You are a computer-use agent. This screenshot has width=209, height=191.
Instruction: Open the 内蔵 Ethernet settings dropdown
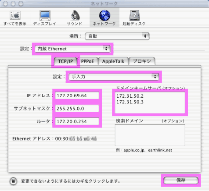pos(72,49)
